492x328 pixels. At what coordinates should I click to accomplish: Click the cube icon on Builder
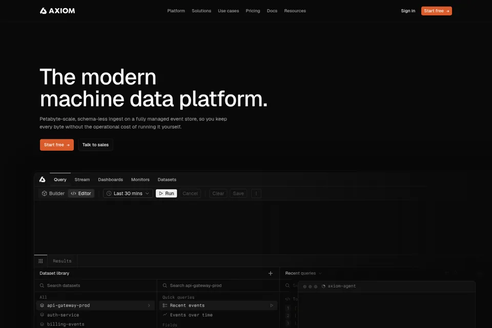point(44,193)
